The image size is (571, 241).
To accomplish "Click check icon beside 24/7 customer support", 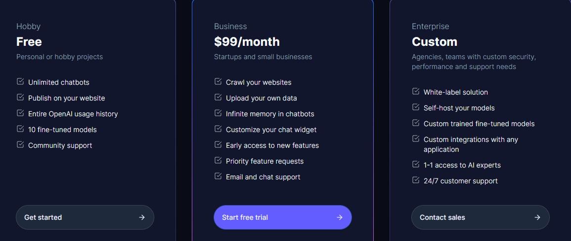I will coord(416,180).
